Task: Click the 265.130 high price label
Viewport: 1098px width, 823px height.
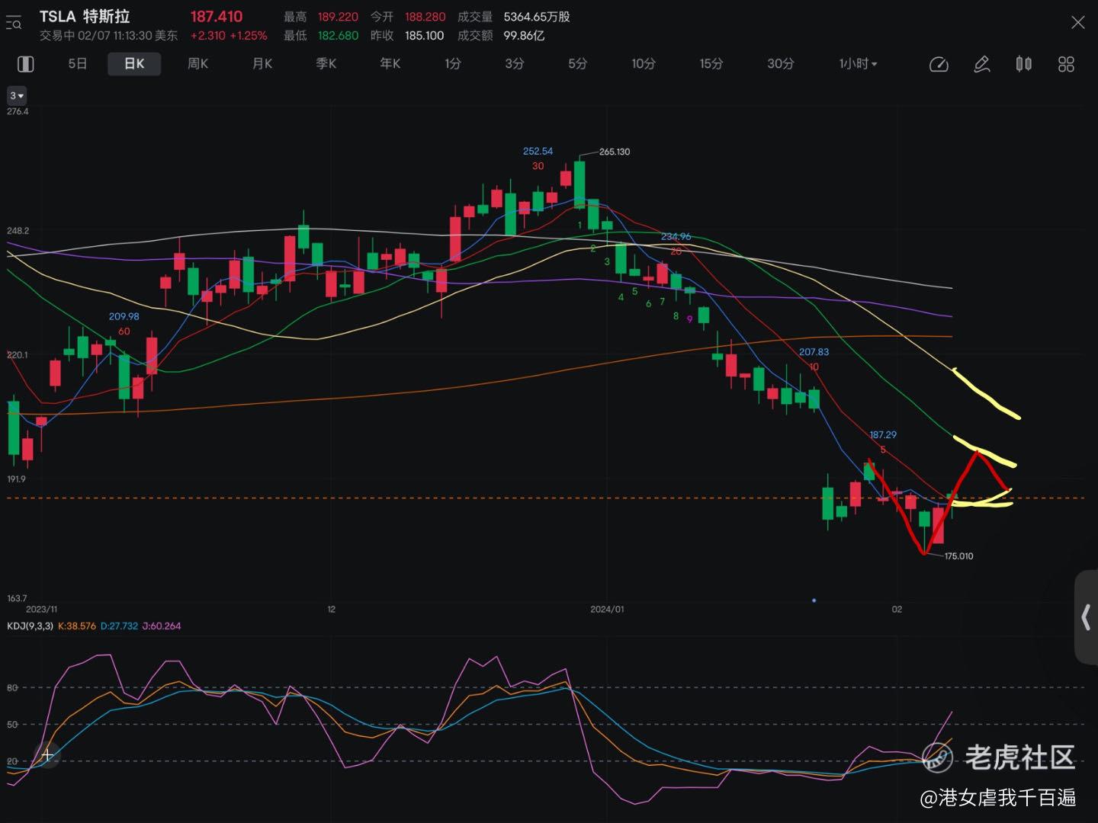Action: coord(615,152)
